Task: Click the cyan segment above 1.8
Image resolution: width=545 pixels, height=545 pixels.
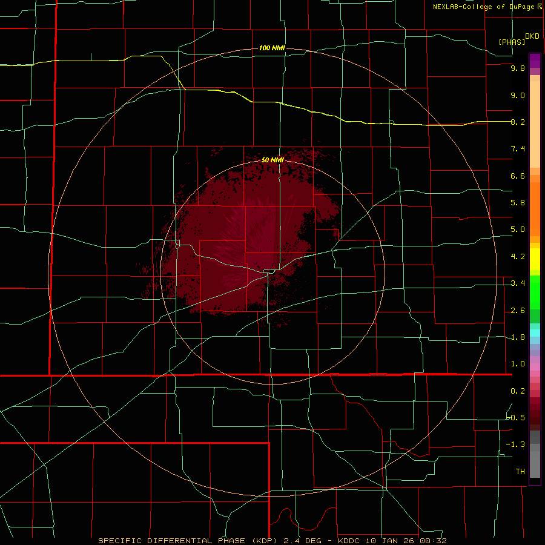Action: [x=535, y=333]
